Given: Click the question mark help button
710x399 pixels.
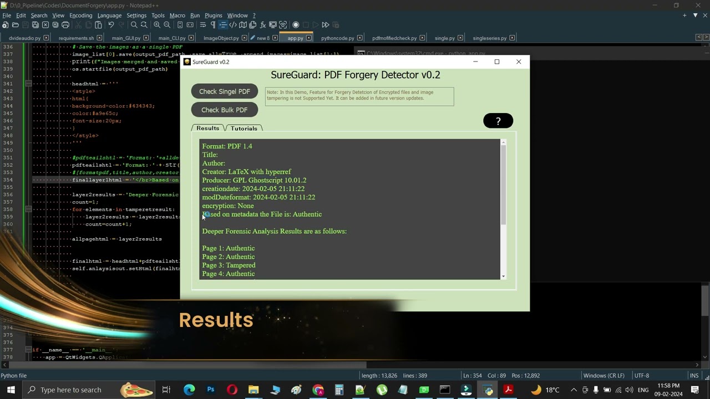Looking at the screenshot, I should [498, 121].
